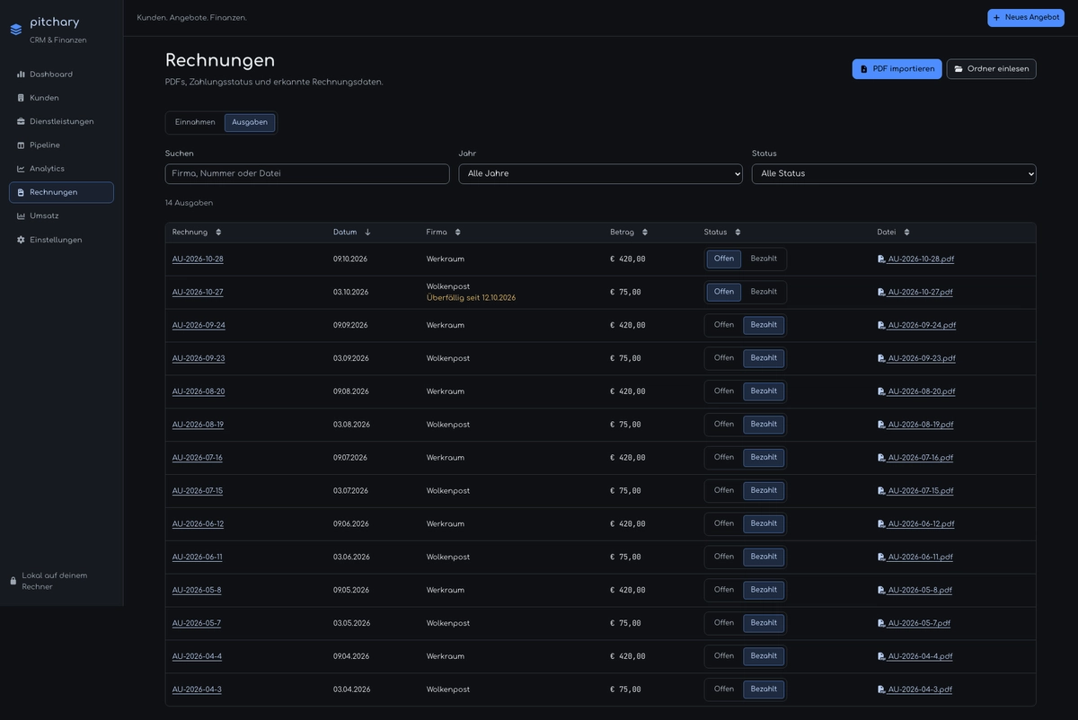Switch to the Ausgaben tab
This screenshot has height=720, width=1078.
point(250,123)
